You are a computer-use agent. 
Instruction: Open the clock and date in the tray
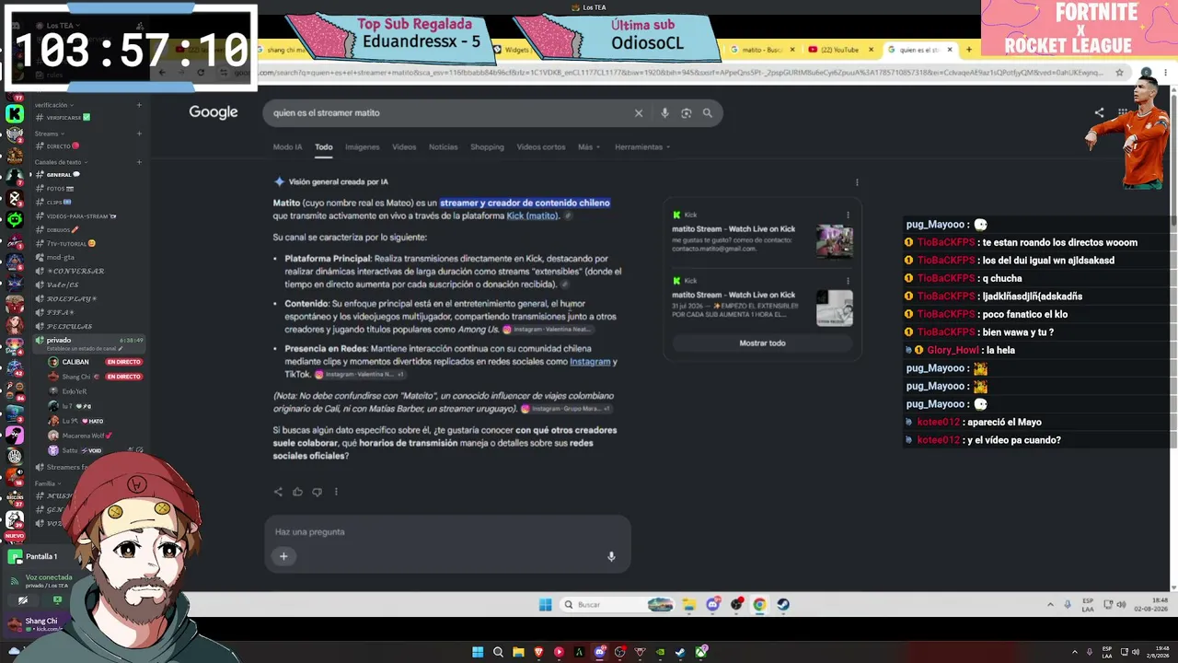pos(1152,605)
